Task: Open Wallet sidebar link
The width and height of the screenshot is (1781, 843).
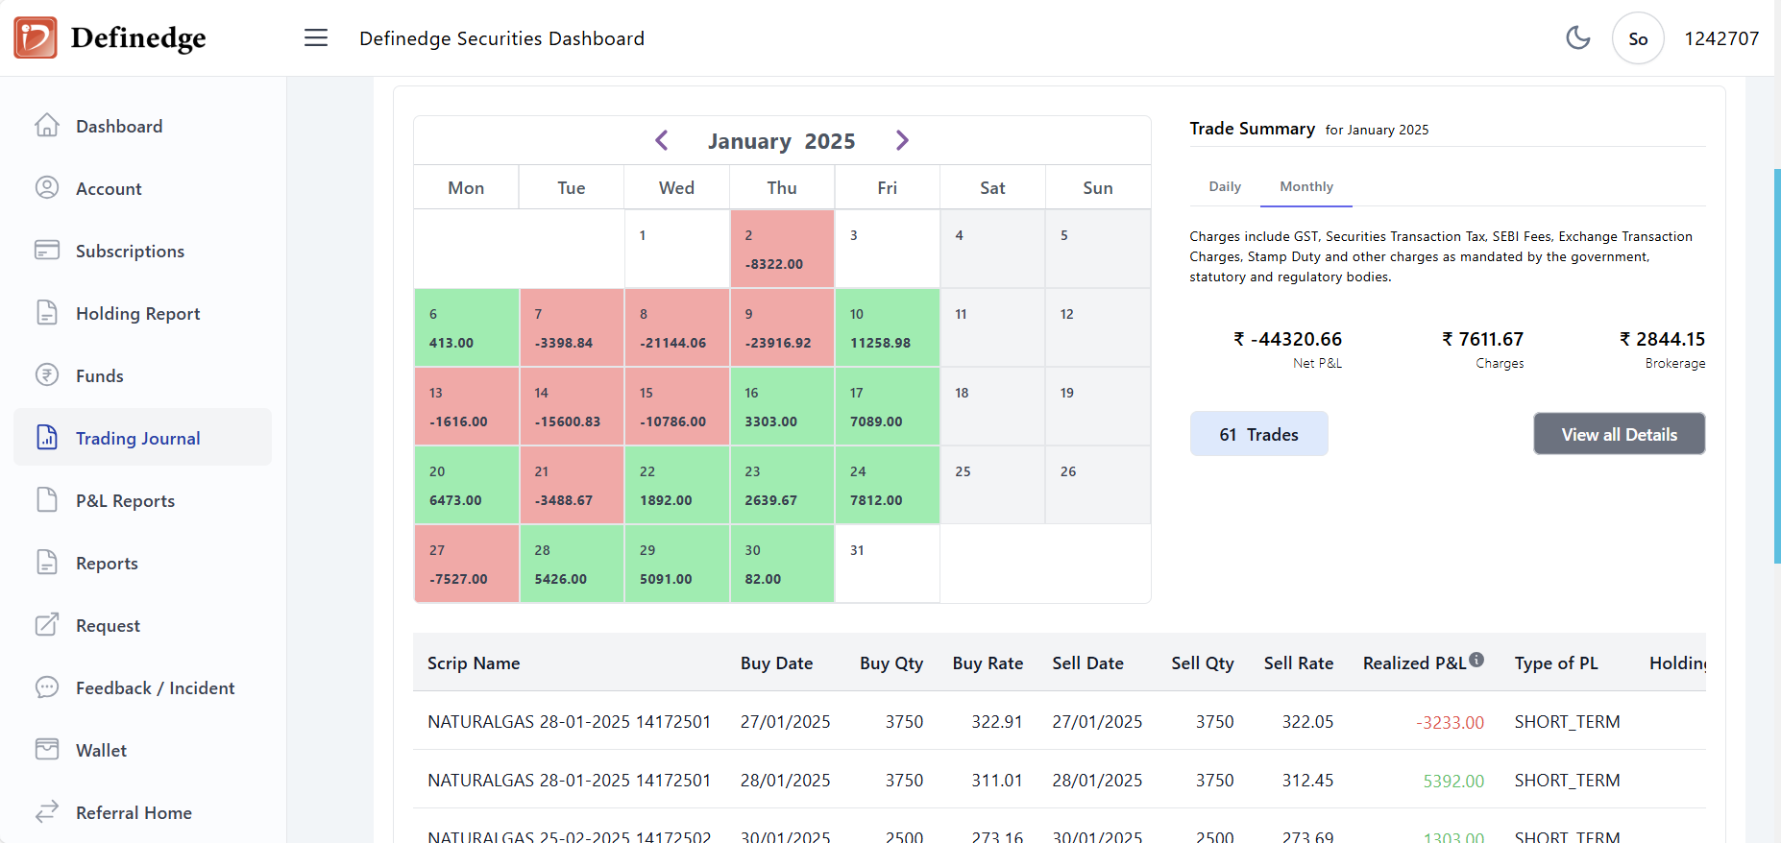Action: tap(142, 750)
